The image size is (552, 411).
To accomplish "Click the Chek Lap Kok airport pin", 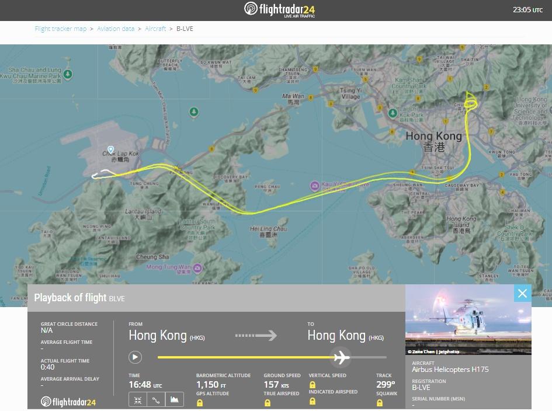I will pyautogui.click(x=110, y=150).
